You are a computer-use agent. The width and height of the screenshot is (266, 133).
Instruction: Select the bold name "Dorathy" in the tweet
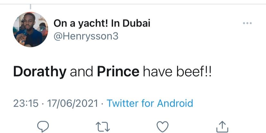click(x=40, y=72)
